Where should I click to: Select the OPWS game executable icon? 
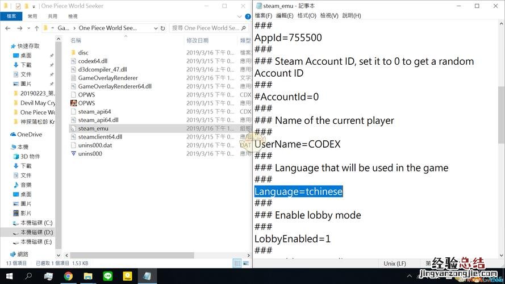tap(74, 103)
